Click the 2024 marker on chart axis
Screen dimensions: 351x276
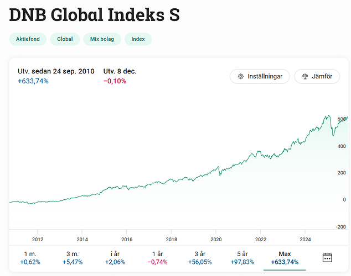pos(306,240)
